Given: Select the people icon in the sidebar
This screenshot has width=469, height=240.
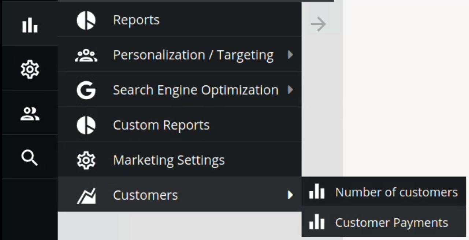Looking at the screenshot, I should [x=29, y=114].
